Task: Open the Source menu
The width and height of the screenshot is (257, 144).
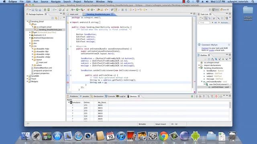Action: click(x=44, y=2)
